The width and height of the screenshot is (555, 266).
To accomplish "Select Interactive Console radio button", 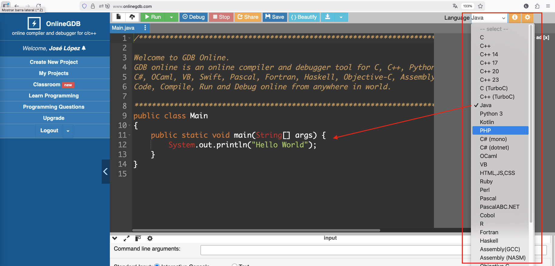I will (x=157, y=265).
